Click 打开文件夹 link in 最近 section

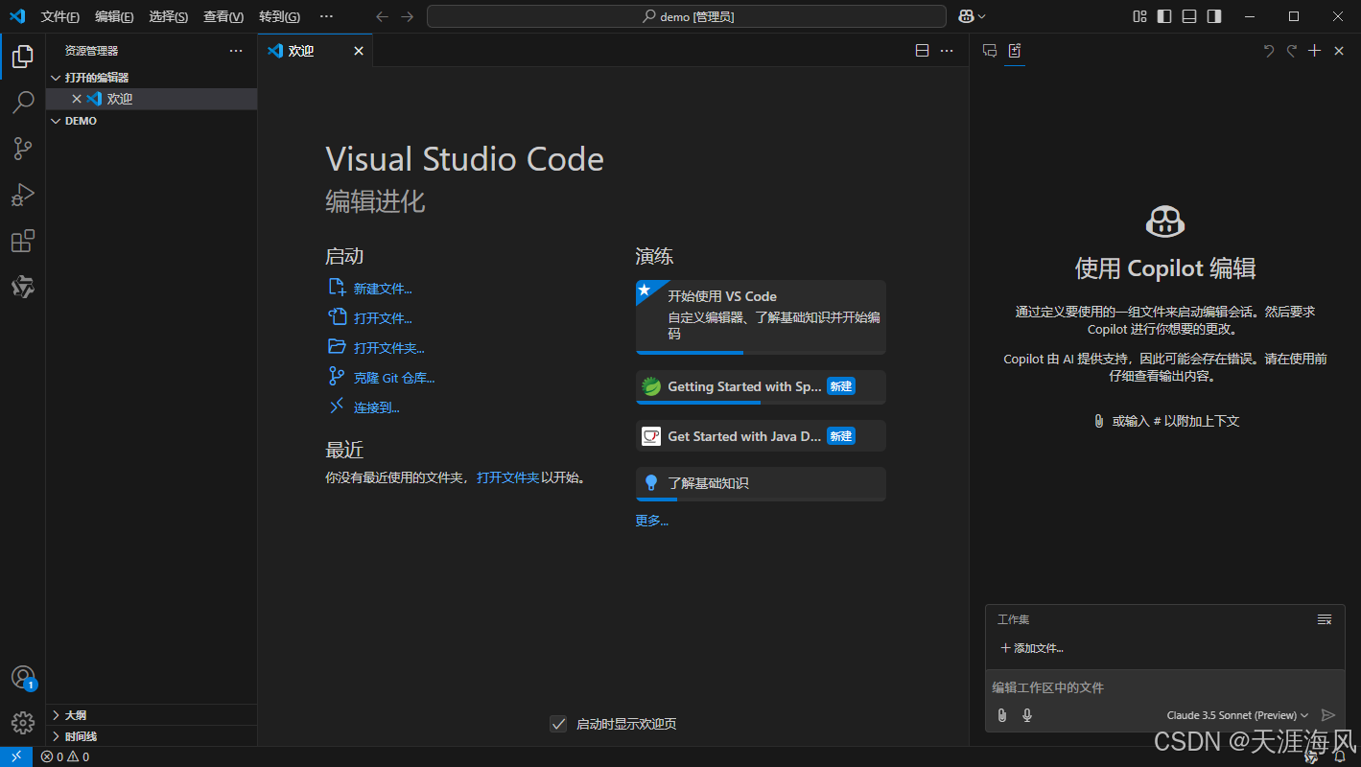pos(508,477)
